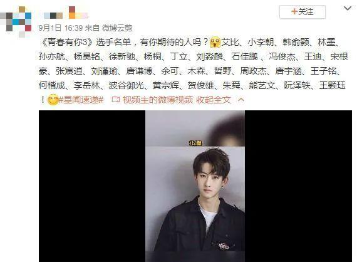Click the orange plus icon on 关注
This screenshot has height=262, width=357.
point(294,11)
